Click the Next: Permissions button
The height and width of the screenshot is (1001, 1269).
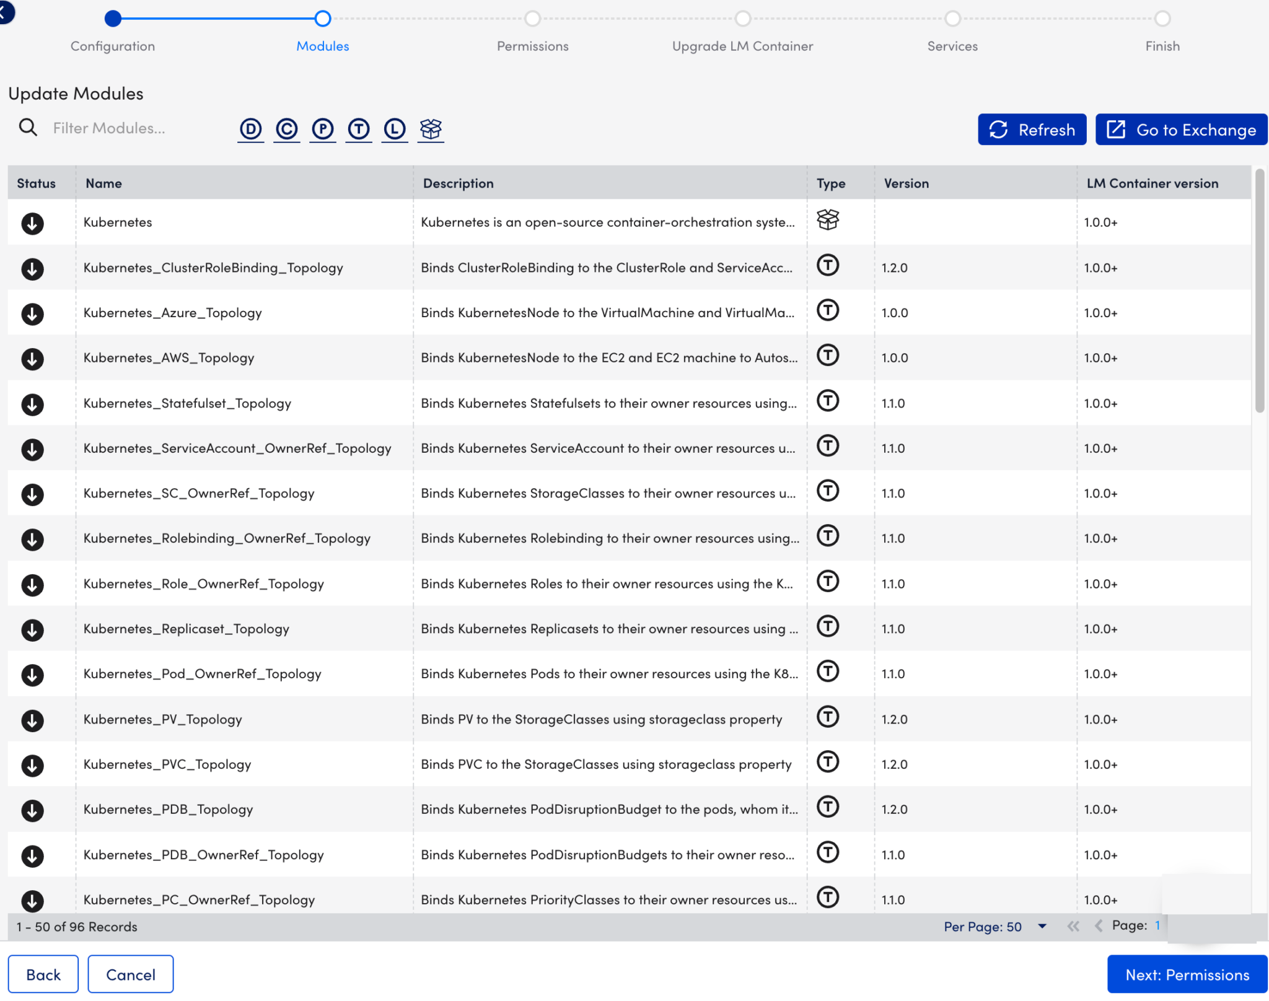click(x=1187, y=974)
